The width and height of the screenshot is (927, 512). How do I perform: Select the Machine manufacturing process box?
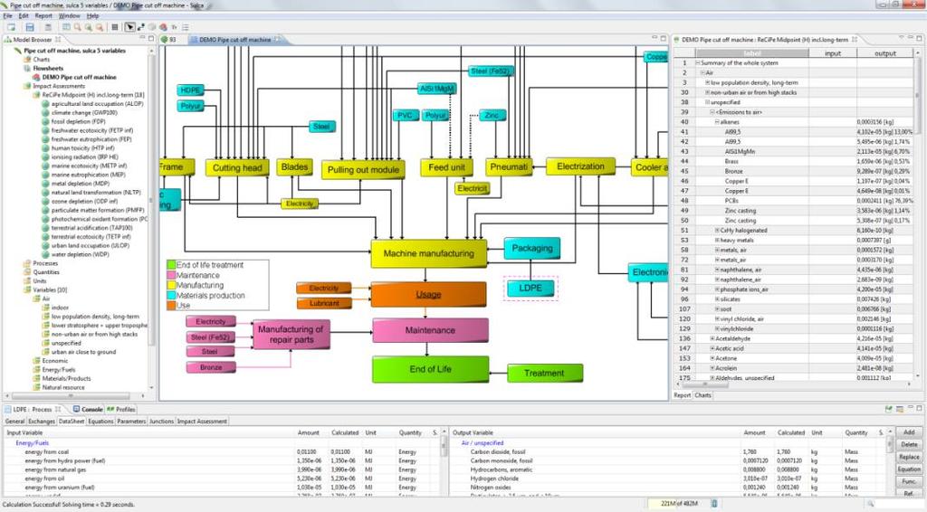click(428, 253)
